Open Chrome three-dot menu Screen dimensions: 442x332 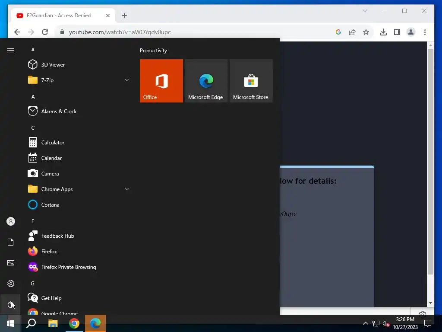click(x=425, y=32)
